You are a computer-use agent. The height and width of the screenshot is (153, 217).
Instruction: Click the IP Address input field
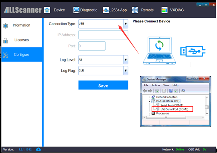pos(103,35)
